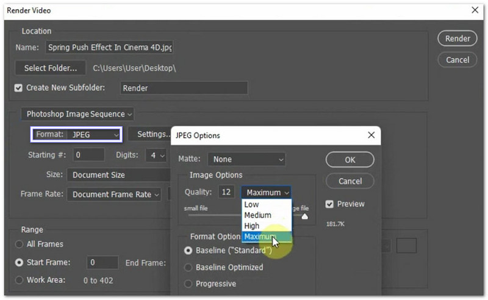Open the Matte dropdown

[x=247, y=159]
